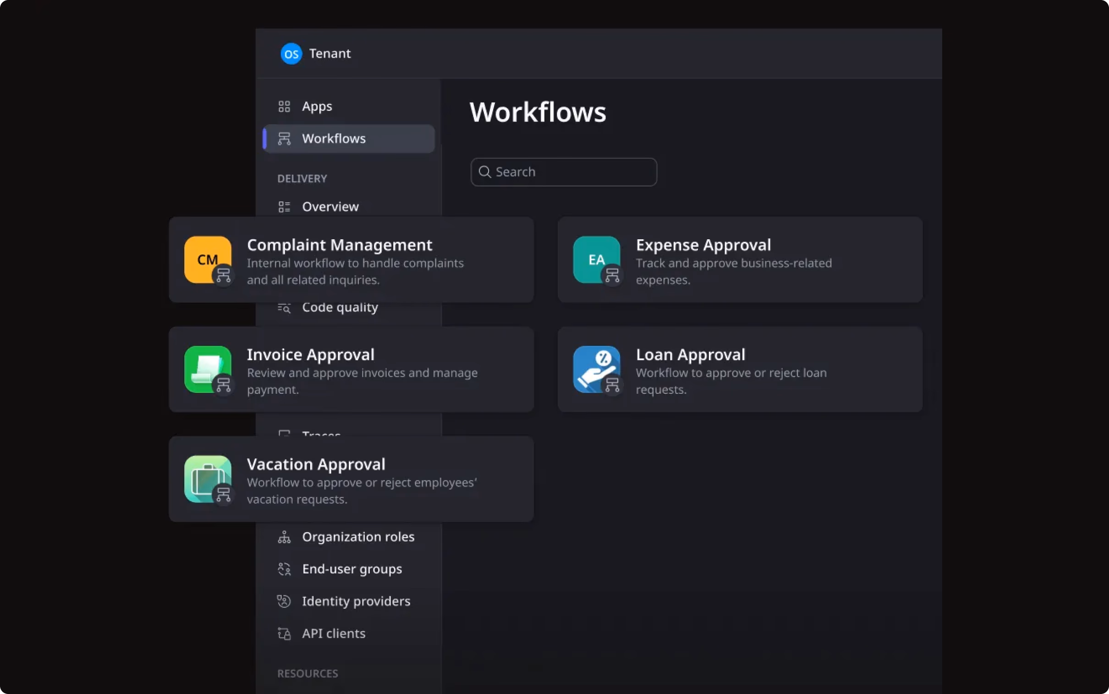Open the Expense Approval workflow

(740, 260)
